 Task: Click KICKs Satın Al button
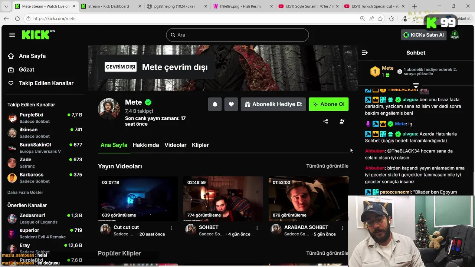423,35
